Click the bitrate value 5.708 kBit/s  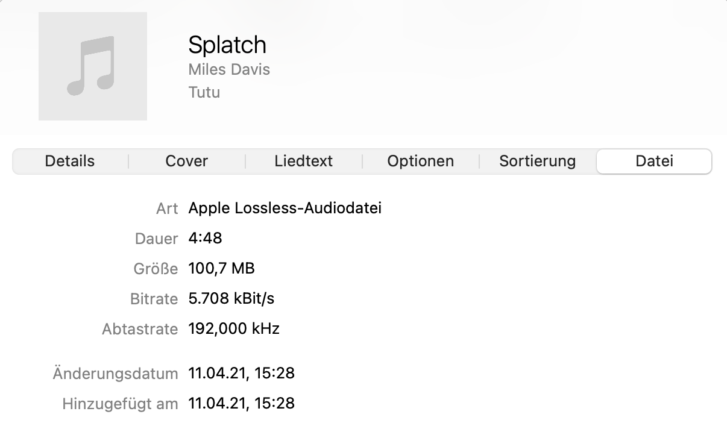pyautogui.click(x=231, y=298)
